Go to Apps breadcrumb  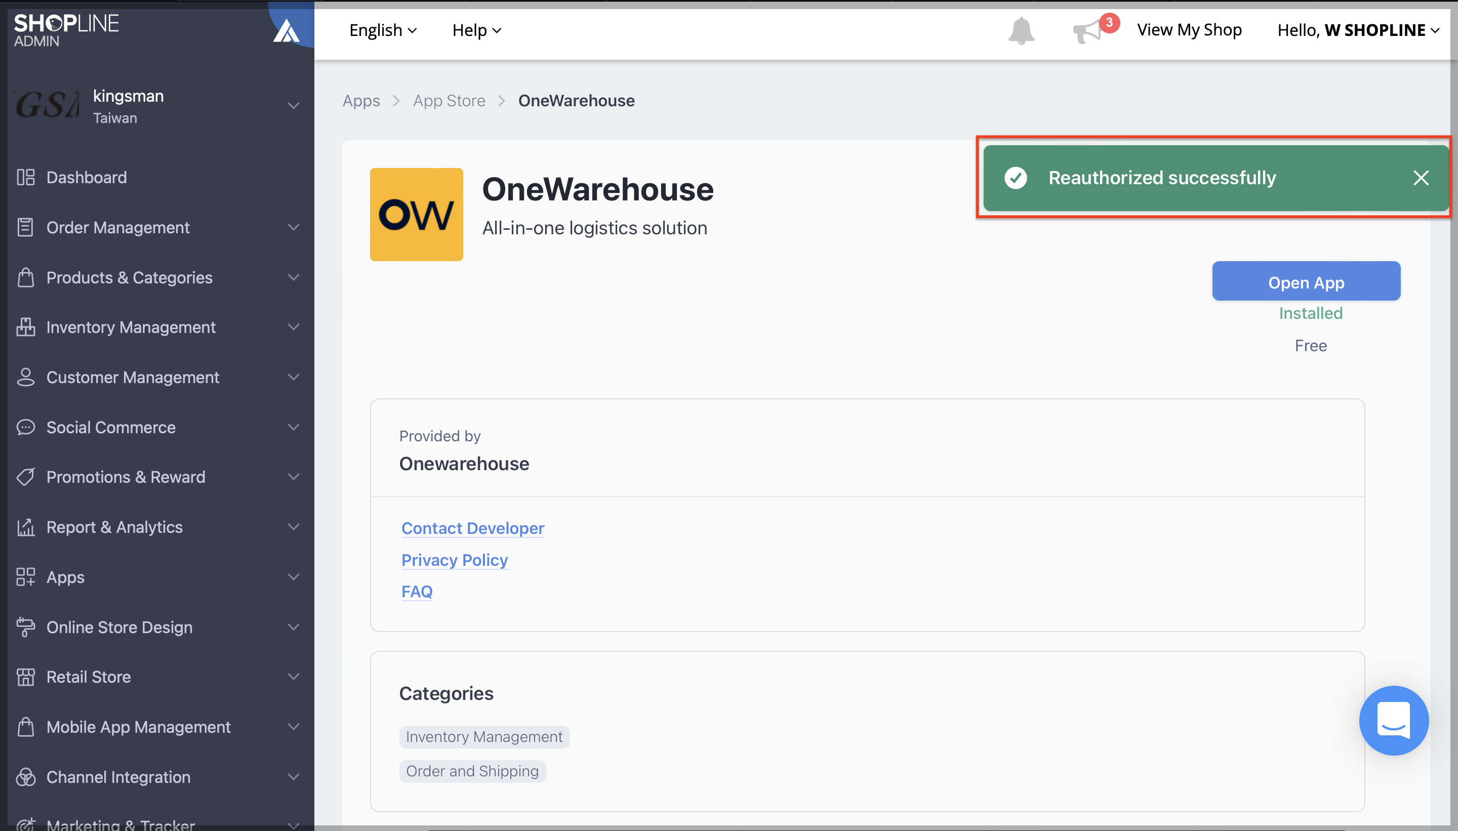point(361,100)
